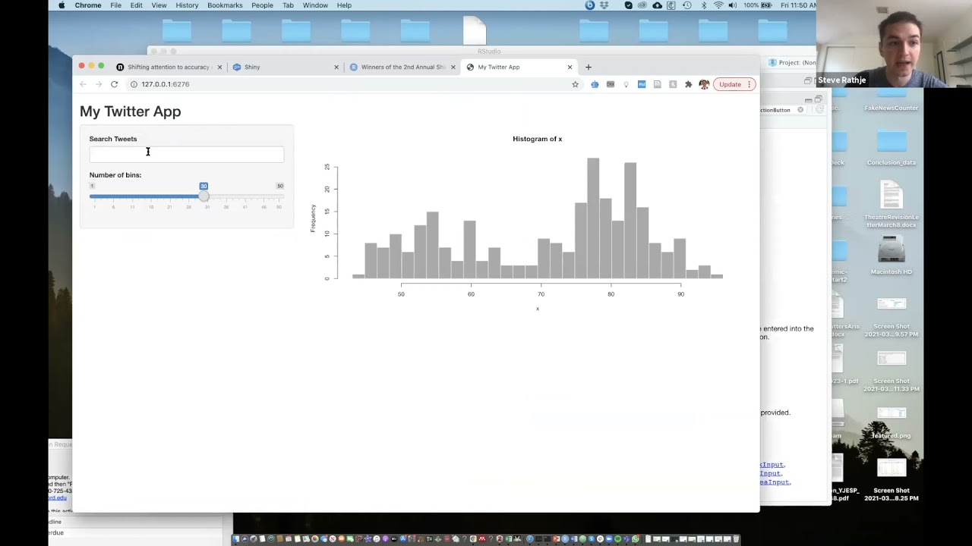This screenshot has width=972, height=546.
Task: Close the Shiny tab
Action: [336, 67]
